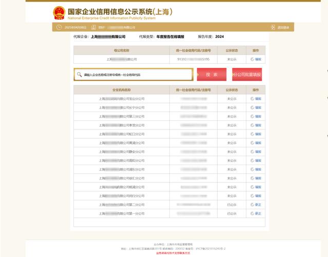Open 填报 link for 徐汇分公司
Image resolution: width=328 pixels, height=257 pixels.
pos(258,178)
